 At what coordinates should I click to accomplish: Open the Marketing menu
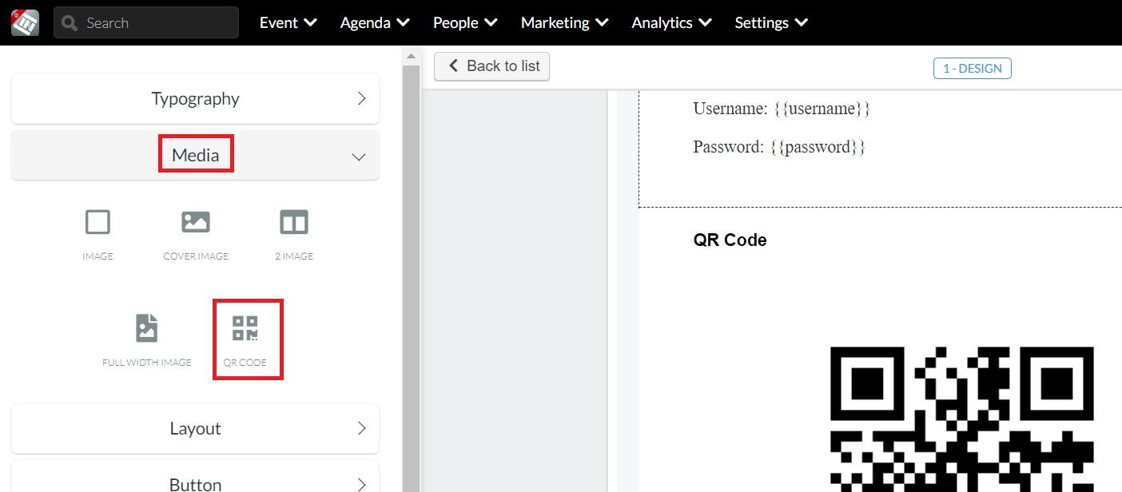(x=564, y=22)
